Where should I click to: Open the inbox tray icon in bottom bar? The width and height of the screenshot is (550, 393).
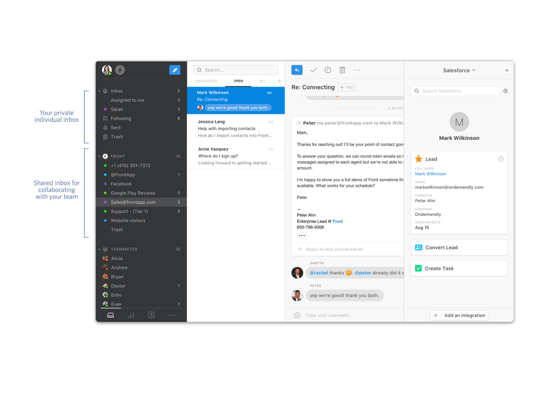tap(111, 315)
